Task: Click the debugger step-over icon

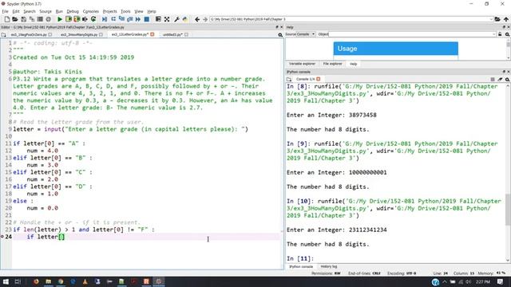Action: click(x=113, y=19)
